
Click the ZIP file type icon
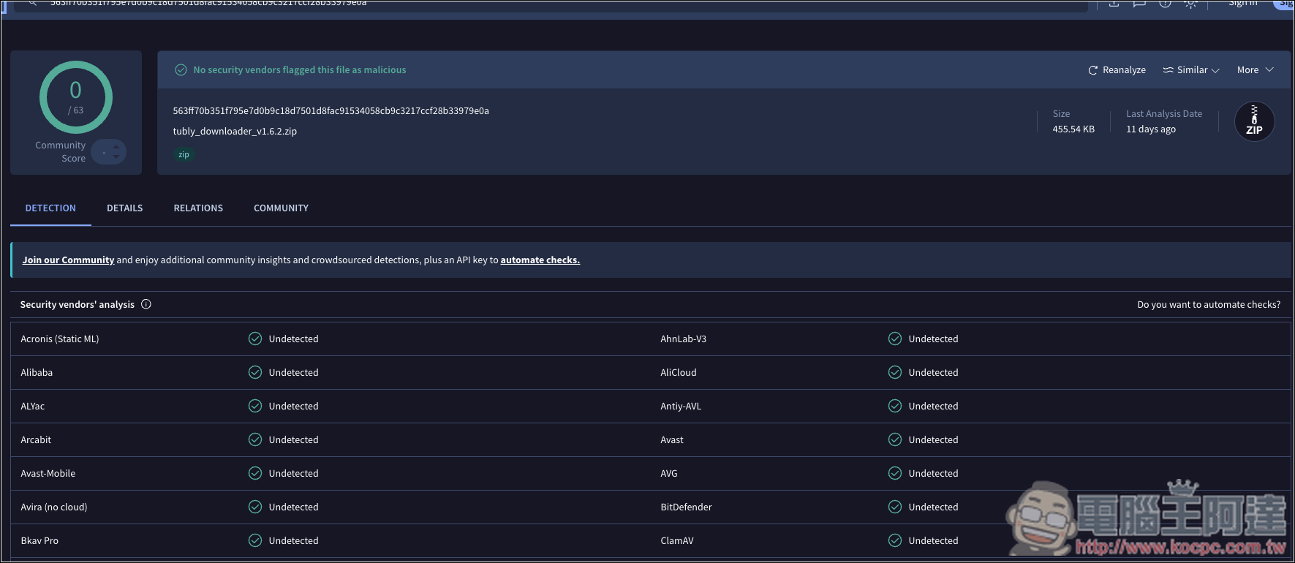(x=1254, y=121)
